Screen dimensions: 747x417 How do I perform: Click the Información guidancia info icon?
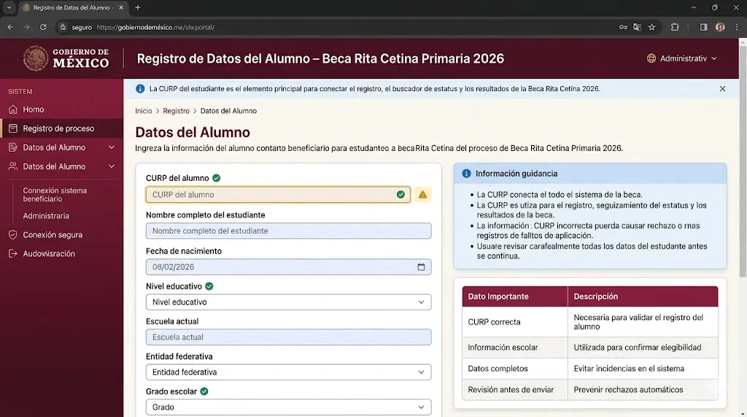[x=466, y=174]
